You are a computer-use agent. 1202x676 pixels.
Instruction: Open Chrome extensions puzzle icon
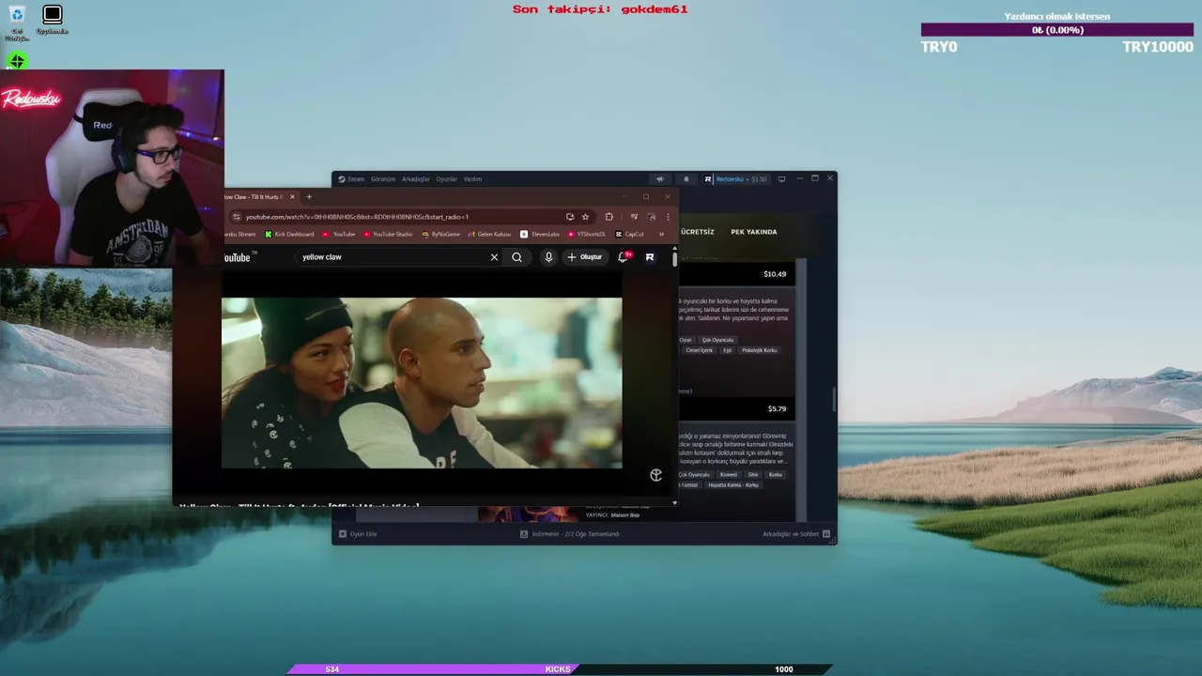point(609,217)
